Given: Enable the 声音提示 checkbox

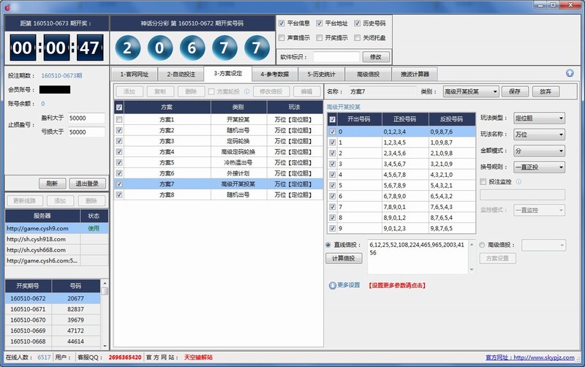Looking at the screenshot, I should [x=282, y=37].
